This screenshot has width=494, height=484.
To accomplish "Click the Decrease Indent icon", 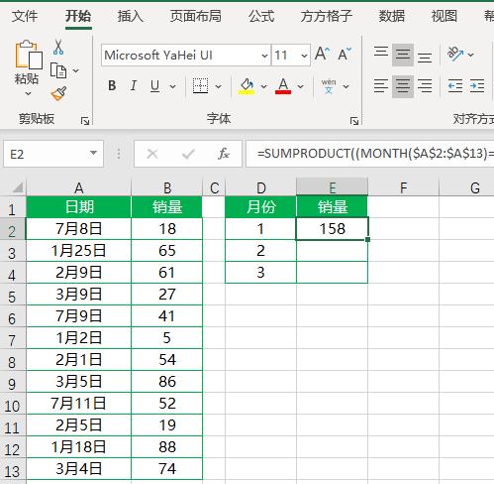I will (455, 86).
